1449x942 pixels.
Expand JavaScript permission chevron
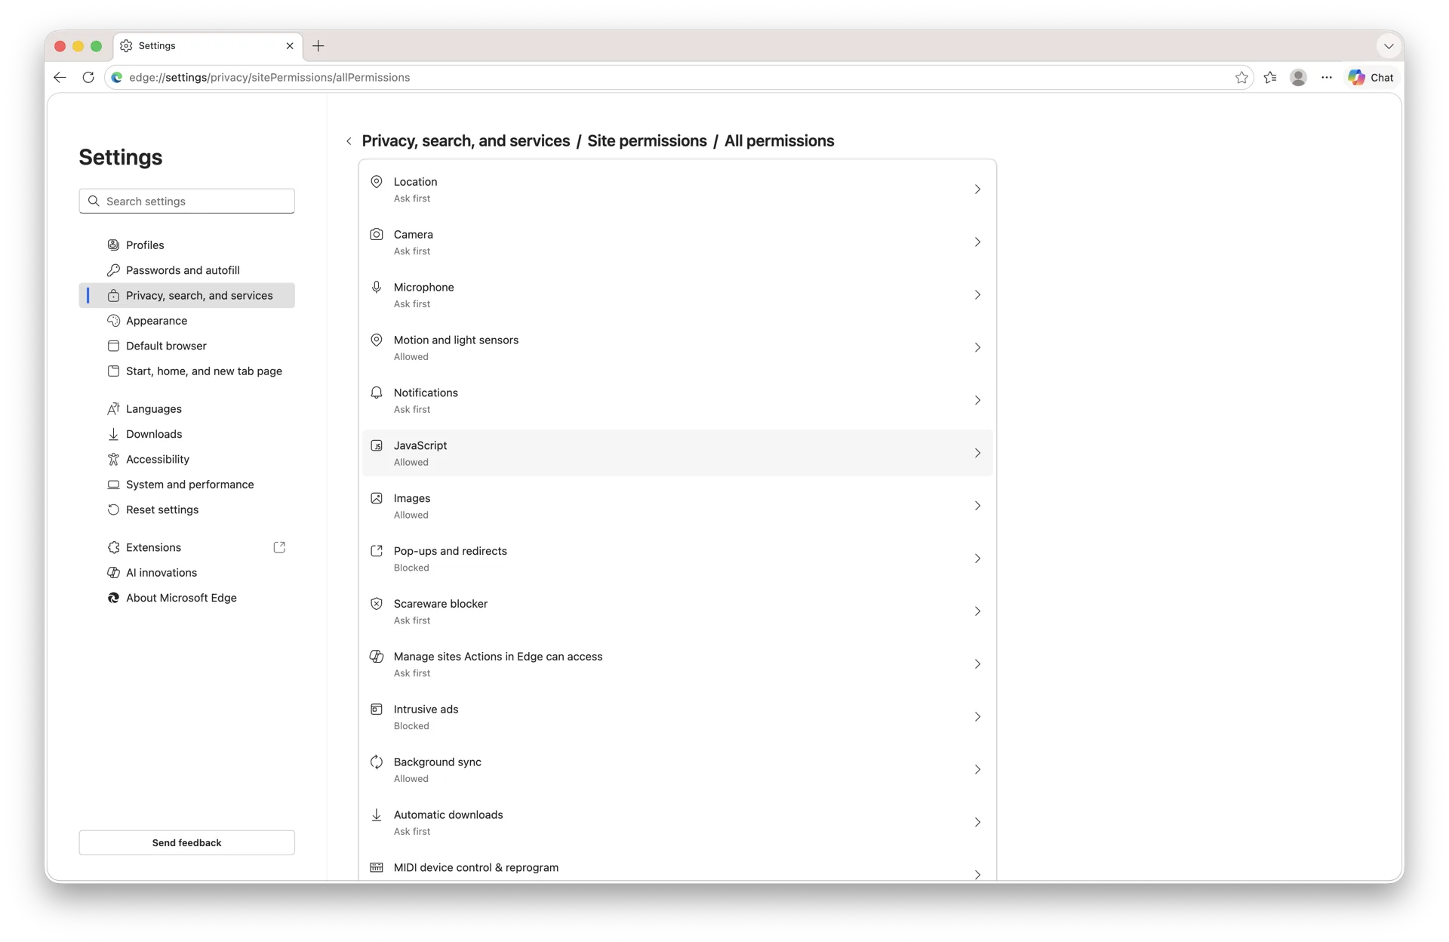pyautogui.click(x=977, y=454)
